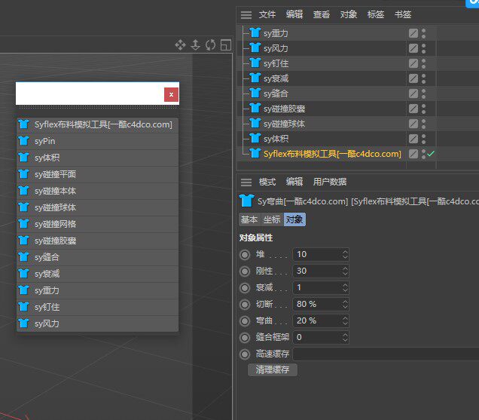Click stepper arrows on 切断 field
The height and width of the screenshot is (420, 479).
[345, 304]
